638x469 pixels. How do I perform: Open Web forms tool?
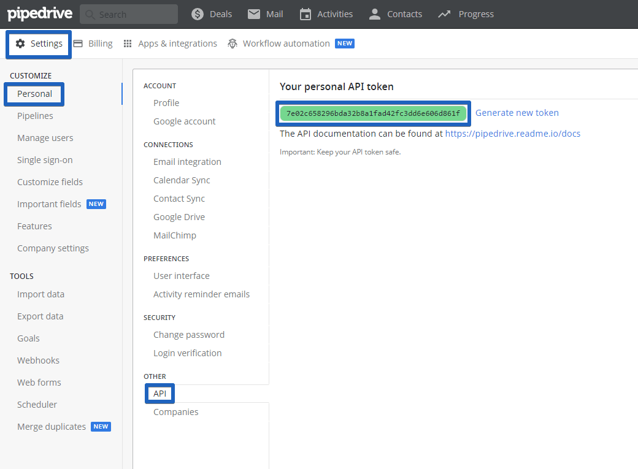click(x=39, y=383)
